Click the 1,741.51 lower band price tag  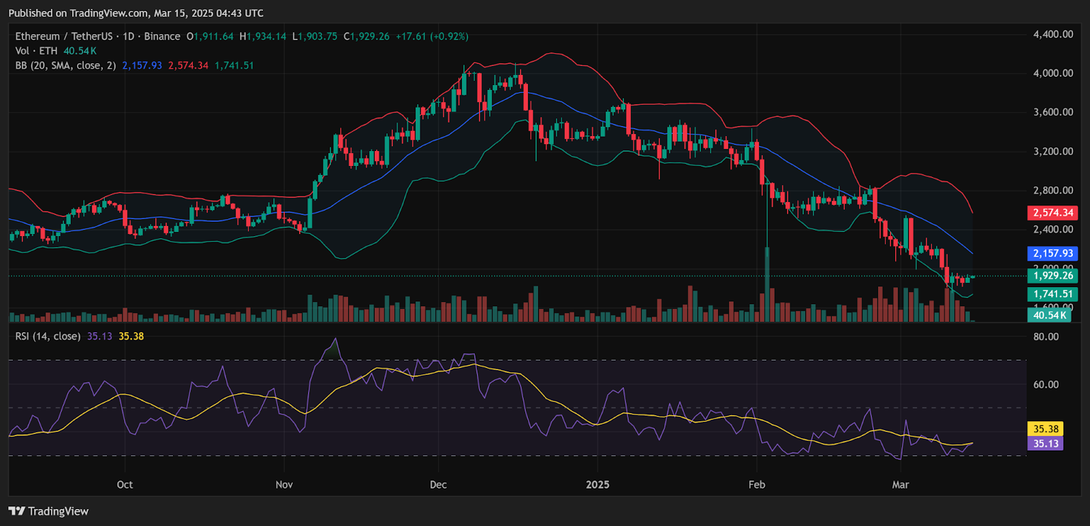pyautogui.click(x=1053, y=294)
